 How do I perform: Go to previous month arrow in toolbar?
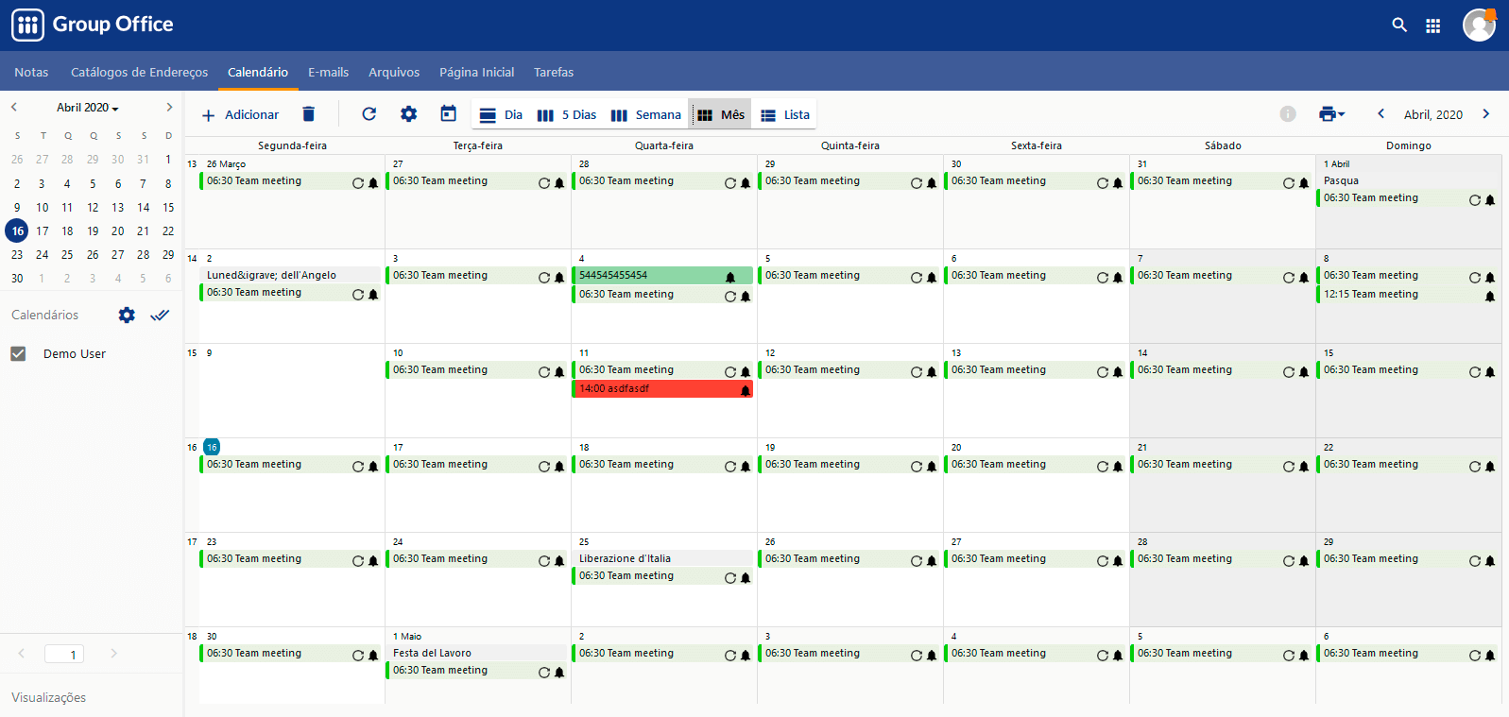(x=1380, y=114)
